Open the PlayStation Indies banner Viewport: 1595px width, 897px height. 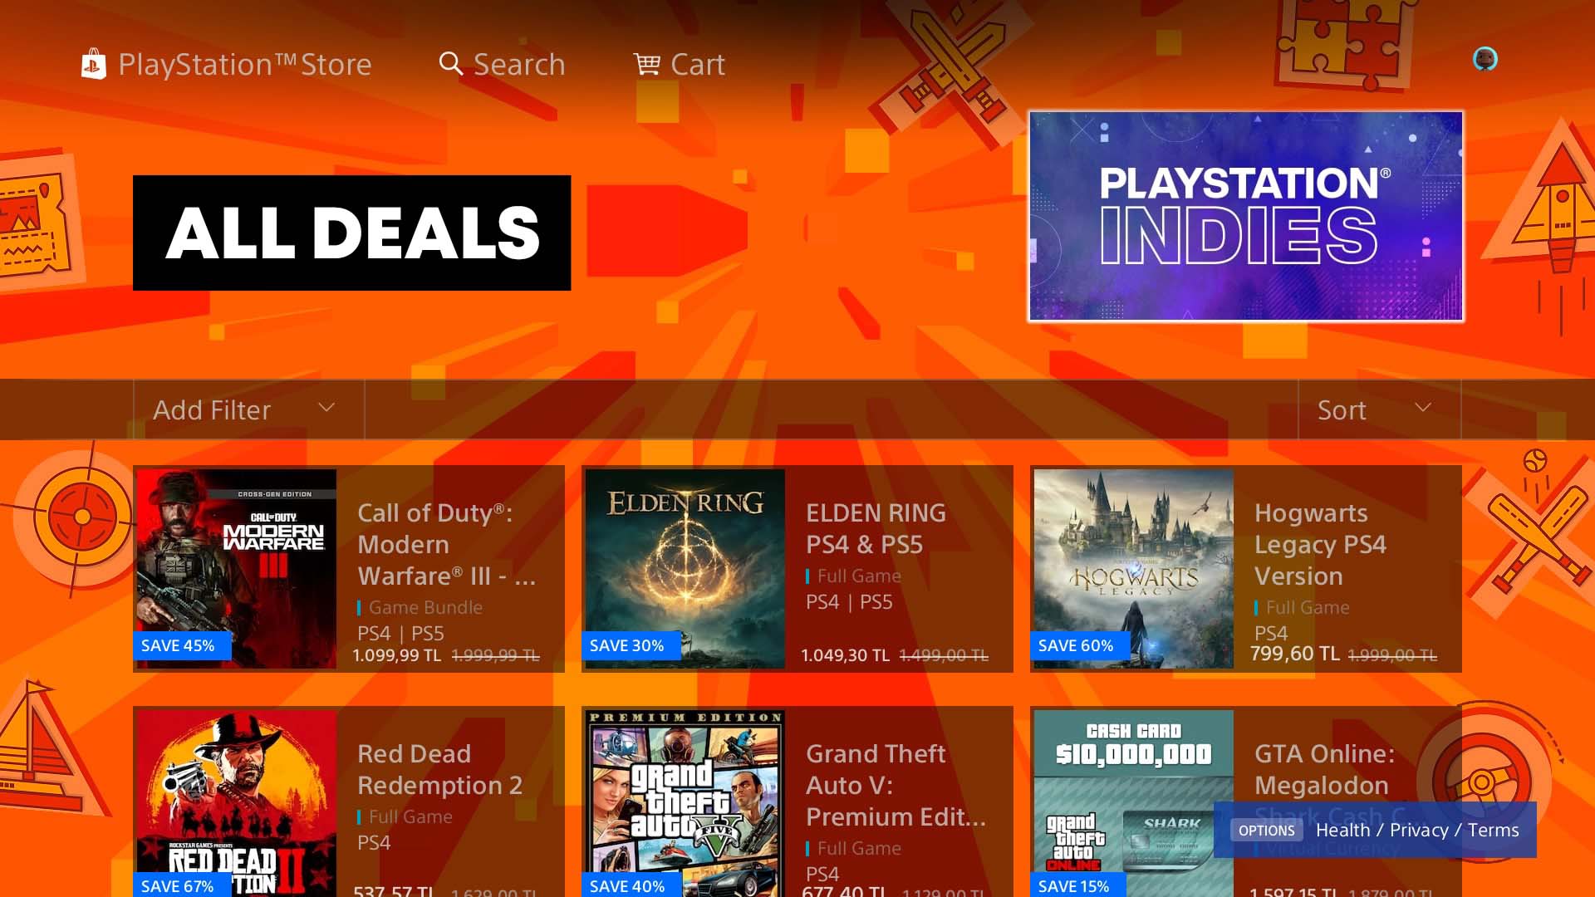point(1246,216)
